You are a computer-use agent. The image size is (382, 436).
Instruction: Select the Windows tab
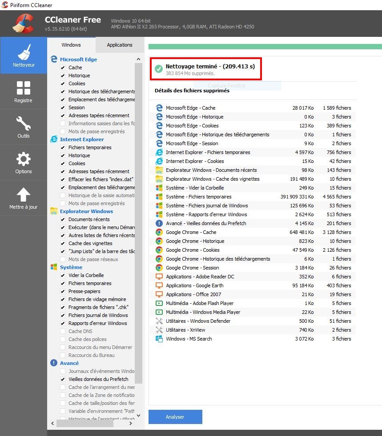(x=71, y=45)
